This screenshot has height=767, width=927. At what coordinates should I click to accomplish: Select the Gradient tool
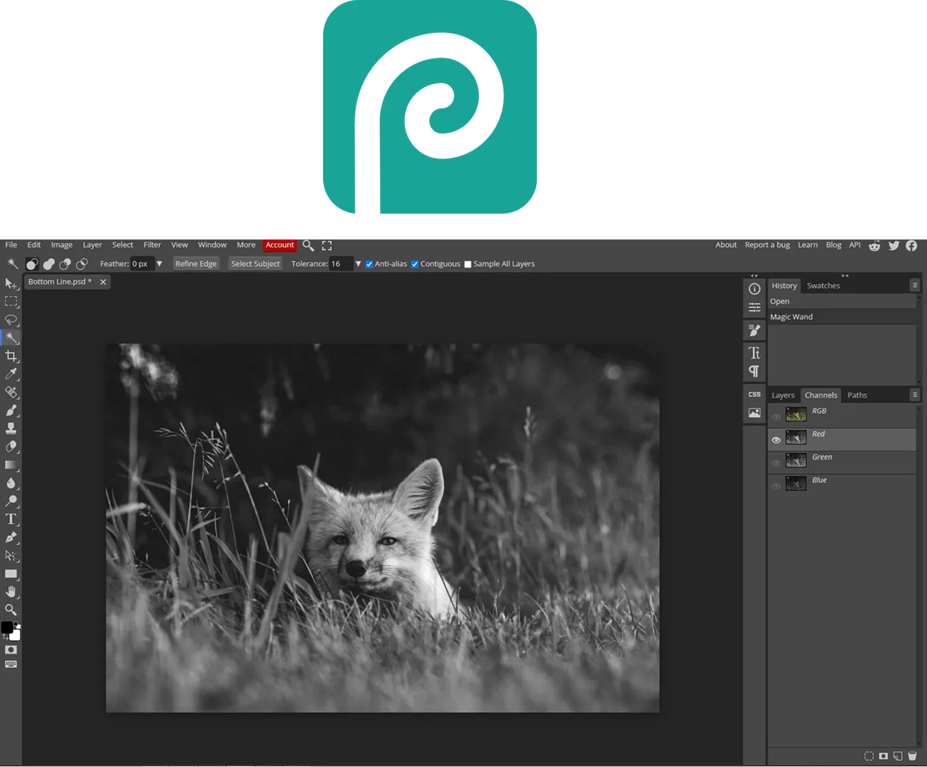11,464
